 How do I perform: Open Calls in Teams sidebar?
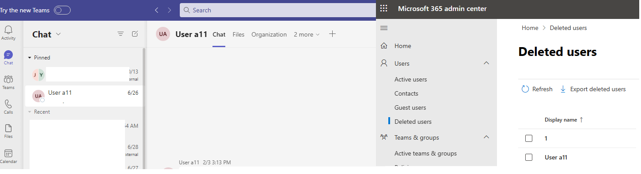point(8,107)
